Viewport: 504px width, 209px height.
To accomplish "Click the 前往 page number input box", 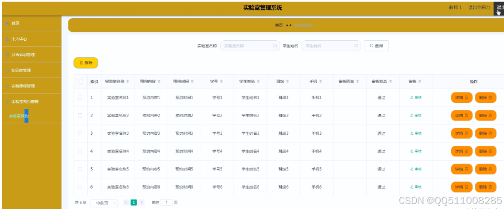I will (167, 202).
